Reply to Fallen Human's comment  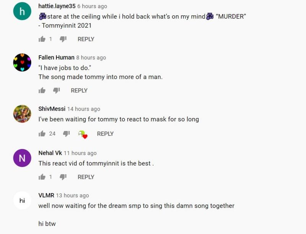pos(79,90)
